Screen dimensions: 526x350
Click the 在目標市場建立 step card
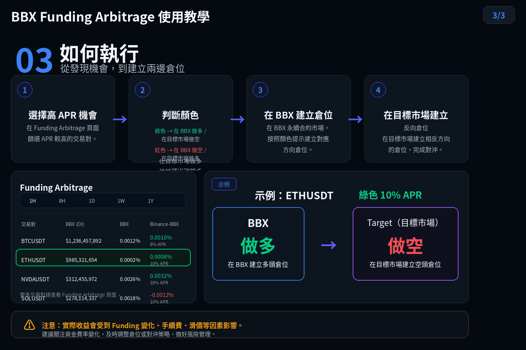(x=416, y=119)
